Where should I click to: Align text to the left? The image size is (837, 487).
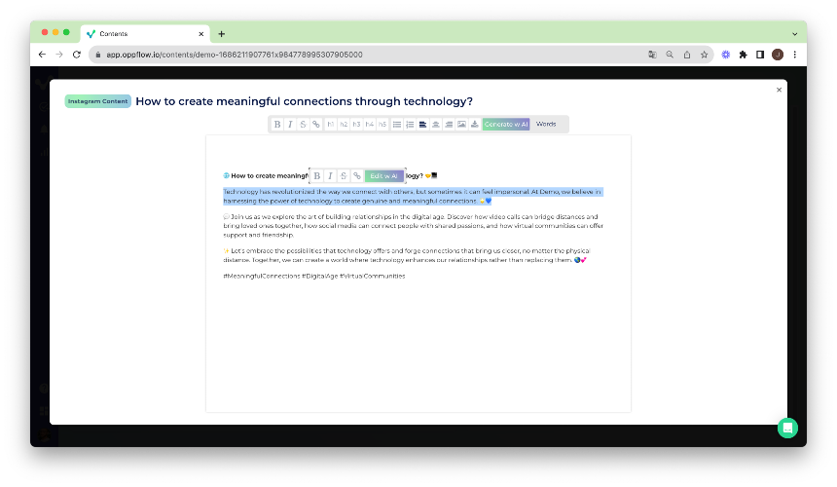click(422, 125)
